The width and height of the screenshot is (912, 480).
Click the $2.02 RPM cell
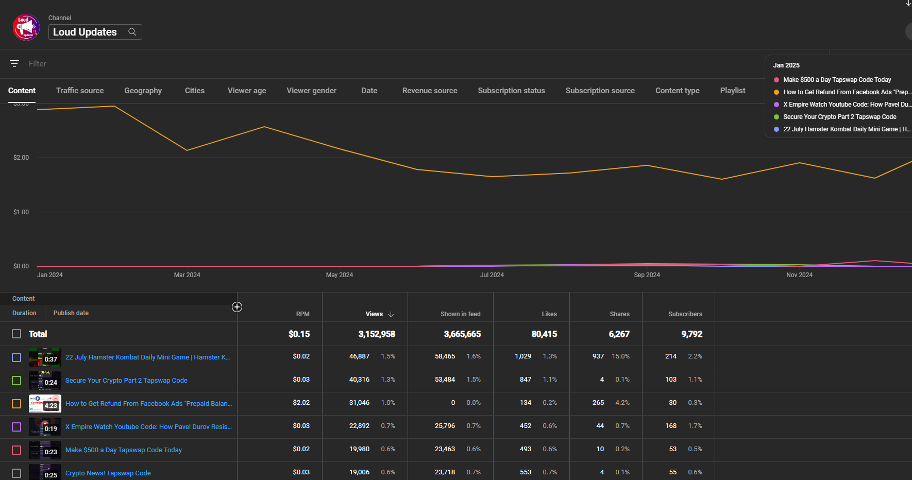pos(301,403)
